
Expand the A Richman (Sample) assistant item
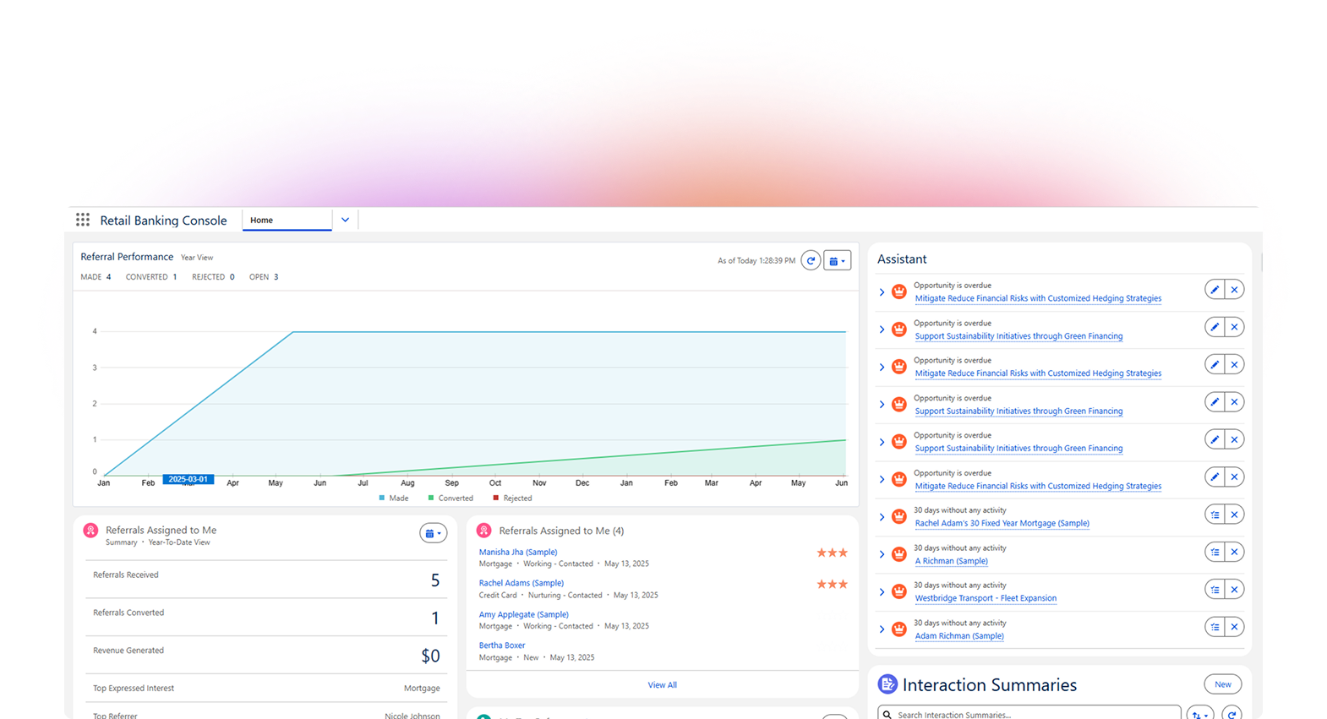click(x=882, y=554)
